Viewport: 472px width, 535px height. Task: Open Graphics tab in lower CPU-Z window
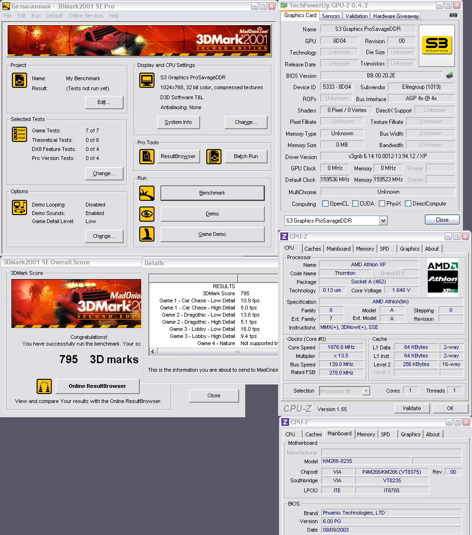[411, 434]
